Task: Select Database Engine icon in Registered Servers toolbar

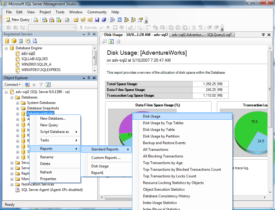Action: 7,41
